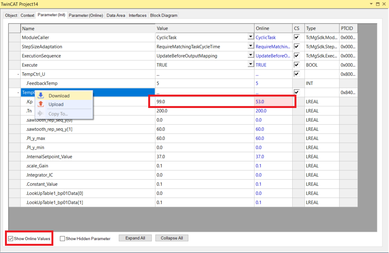The image size is (389, 253).
Task: Click the Collapse All button
Action: (x=172, y=238)
